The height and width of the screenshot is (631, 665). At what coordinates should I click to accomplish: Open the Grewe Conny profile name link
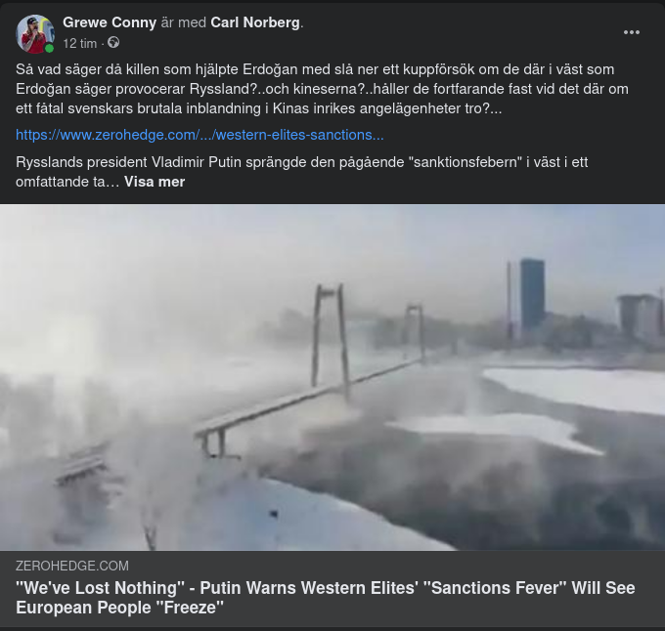(x=110, y=22)
